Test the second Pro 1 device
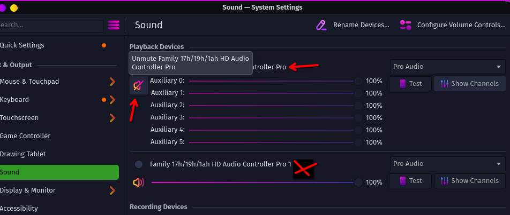 click(410, 181)
